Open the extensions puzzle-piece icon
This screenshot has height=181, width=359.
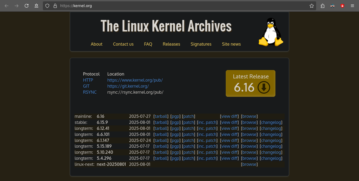[322, 6]
